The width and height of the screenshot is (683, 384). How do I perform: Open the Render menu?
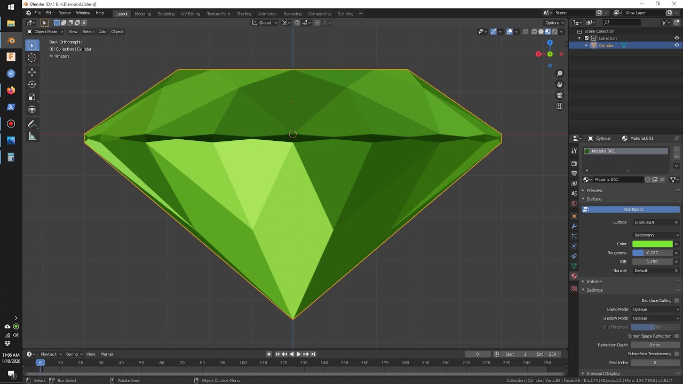pyautogui.click(x=65, y=13)
